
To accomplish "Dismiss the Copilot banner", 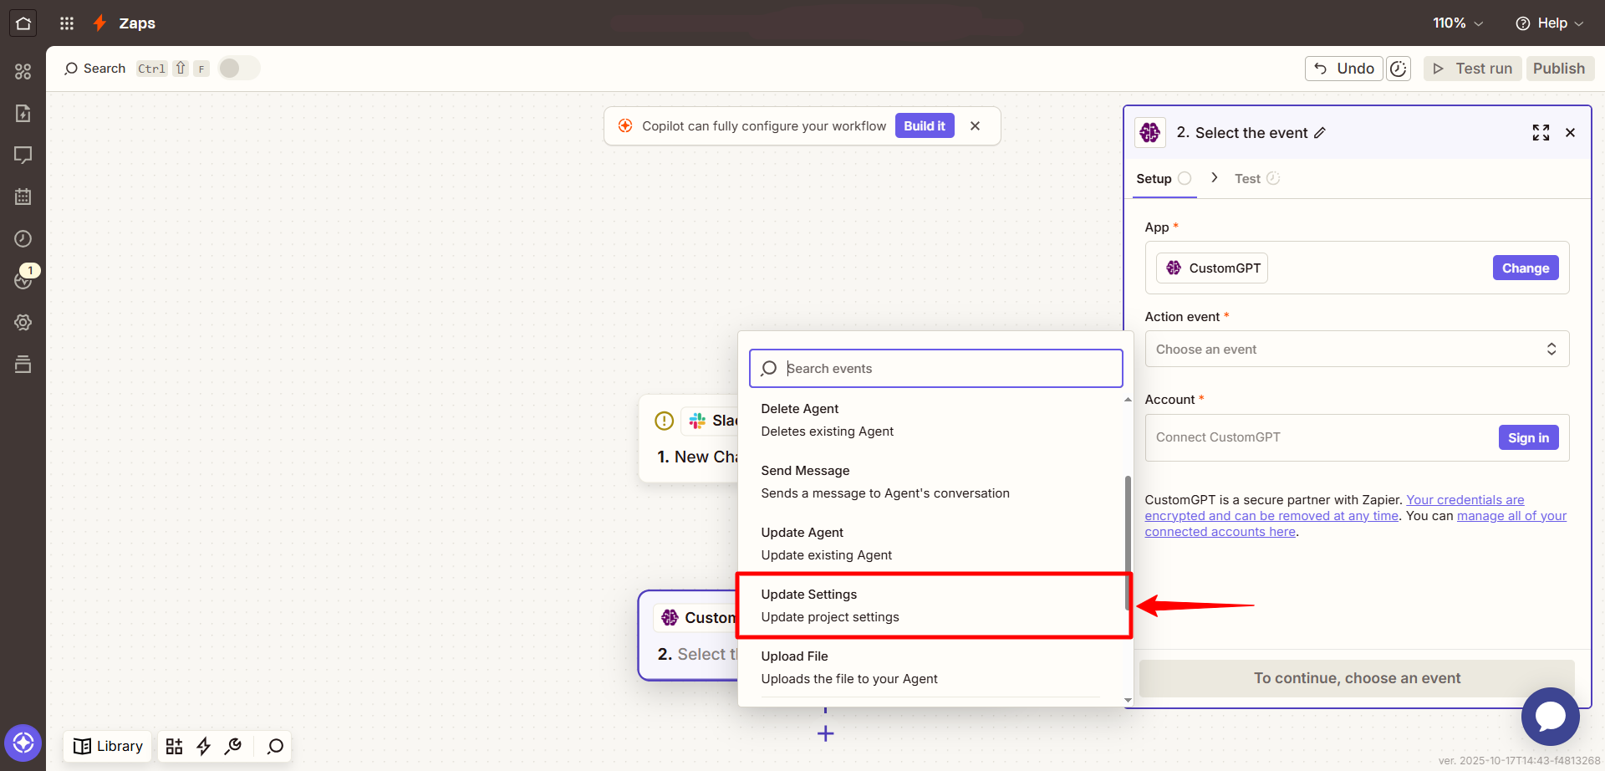I will (975, 126).
